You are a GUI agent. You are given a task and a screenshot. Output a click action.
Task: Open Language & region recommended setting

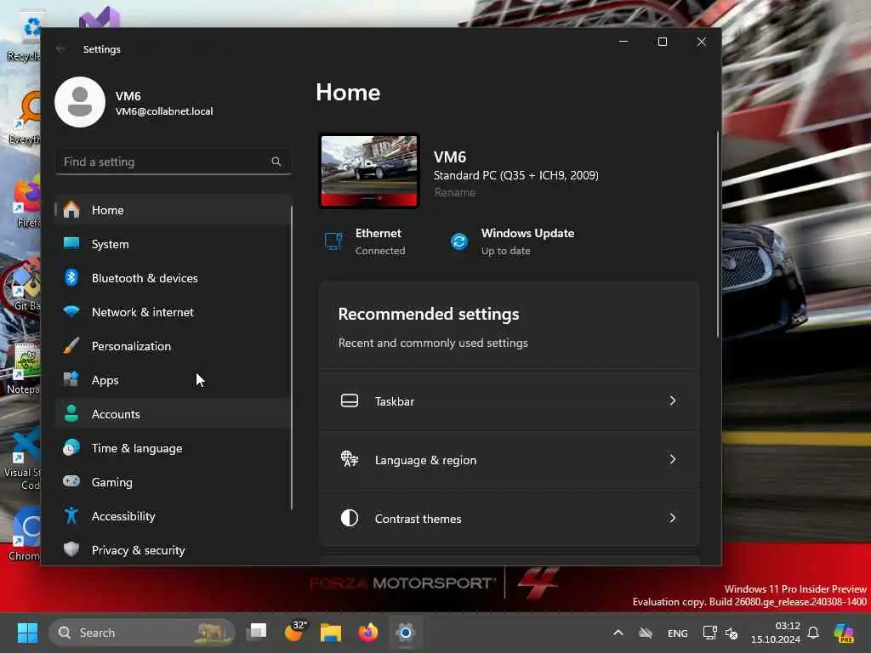click(509, 459)
